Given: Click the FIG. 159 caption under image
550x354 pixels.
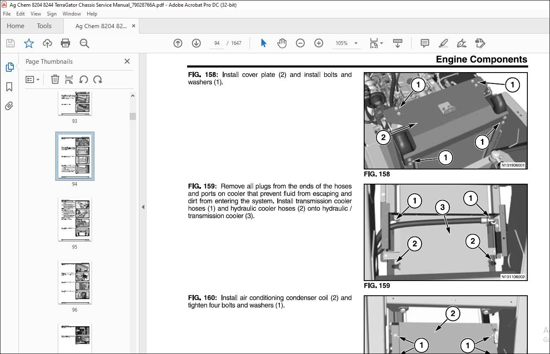Looking at the screenshot, I should (x=377, y=286).
